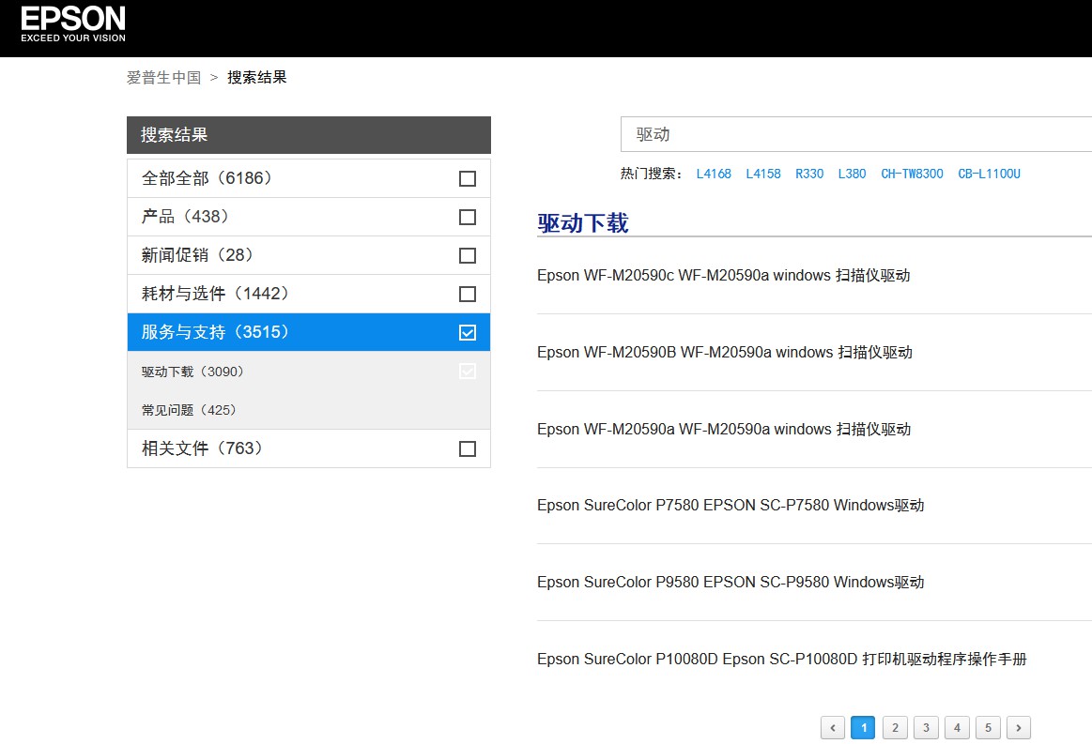Open the SC-P10080D driver operation manual

(782, 659)
